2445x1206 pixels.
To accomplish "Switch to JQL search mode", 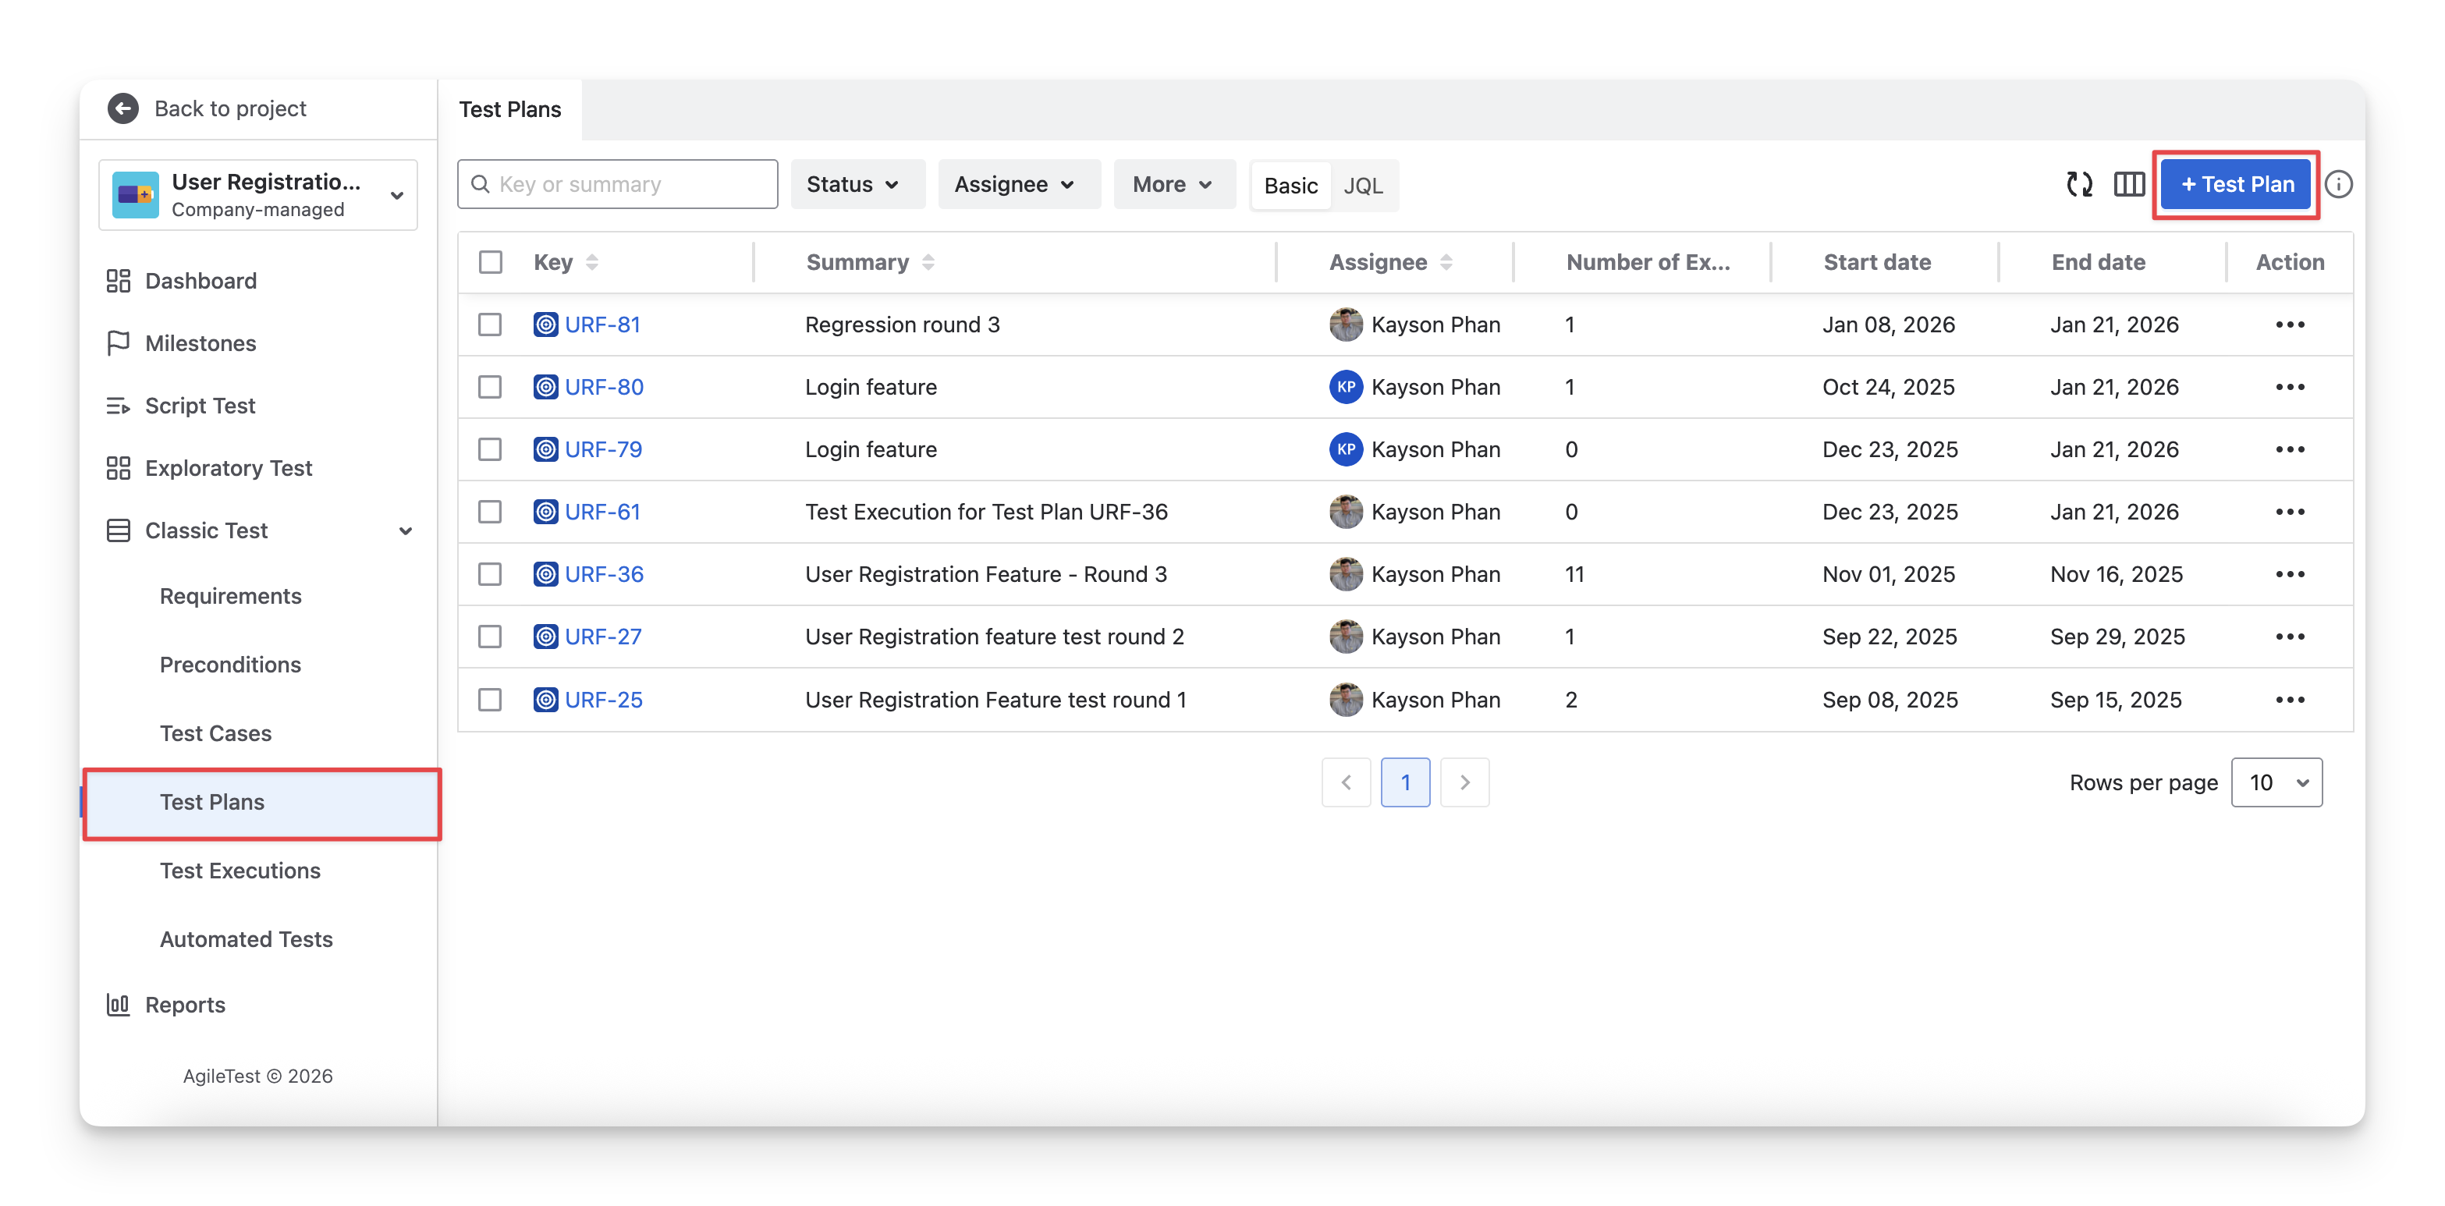I will click(1362, 186).
